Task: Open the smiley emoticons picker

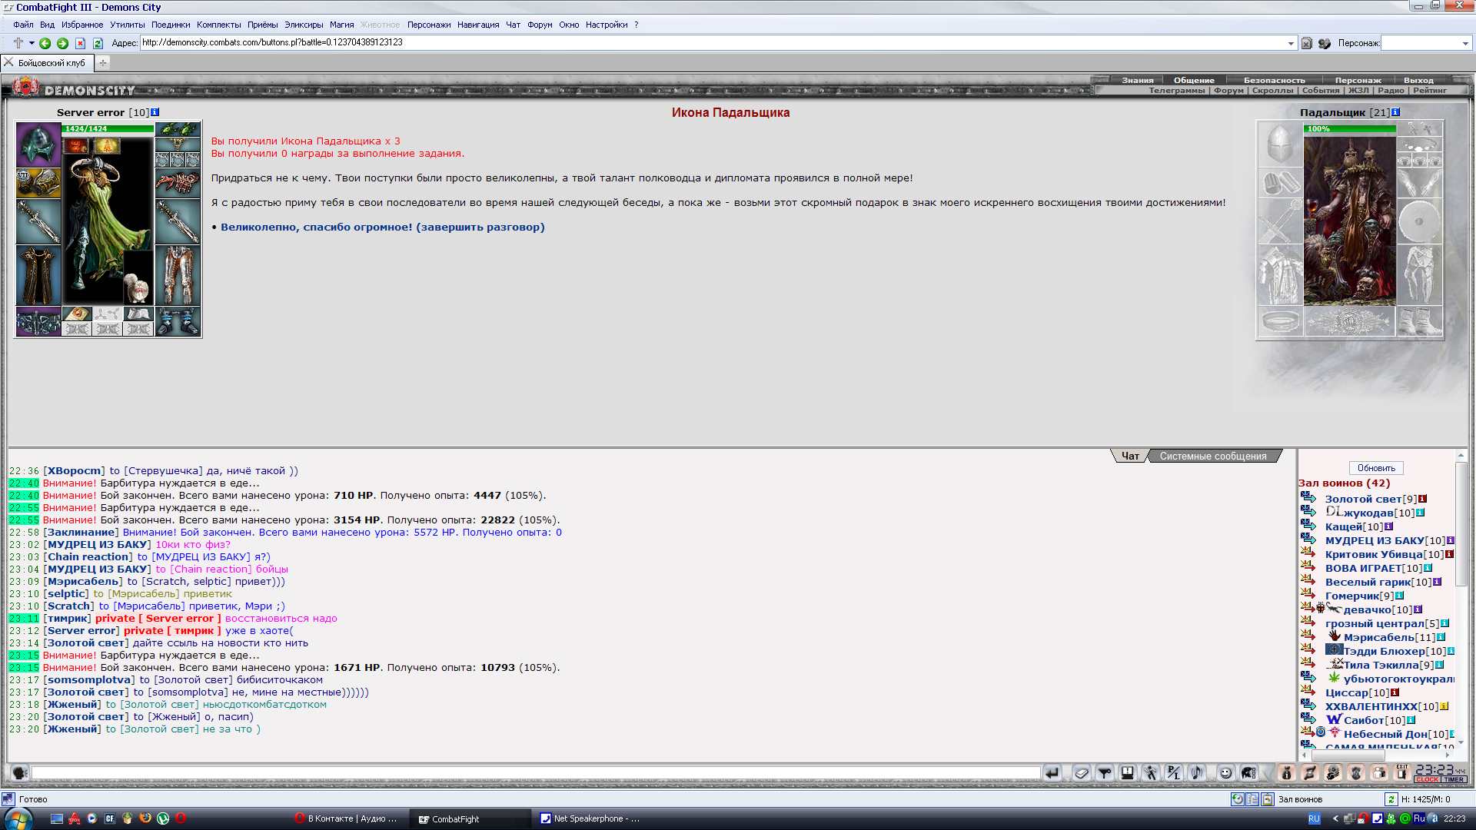Action: point(1226,773)
